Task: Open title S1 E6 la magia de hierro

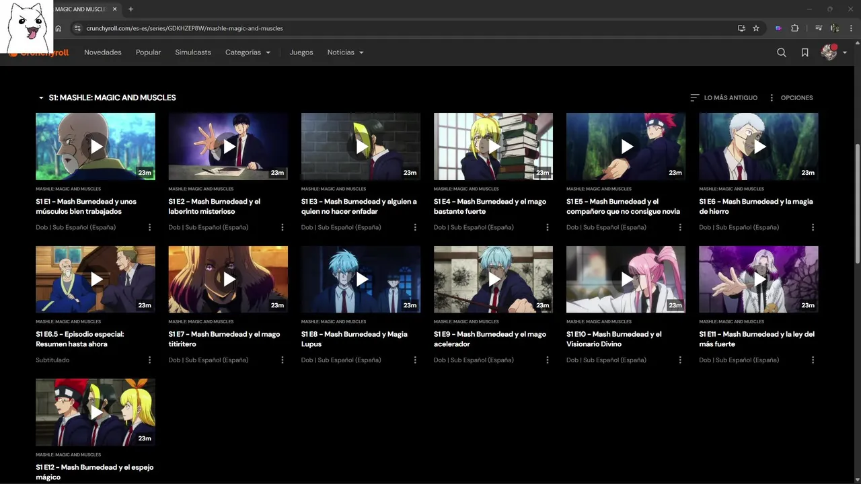Action: (756, 206)
